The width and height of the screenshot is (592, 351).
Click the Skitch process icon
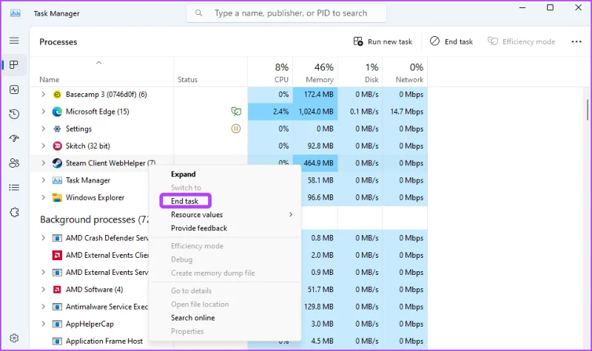(x=57, y=146)
